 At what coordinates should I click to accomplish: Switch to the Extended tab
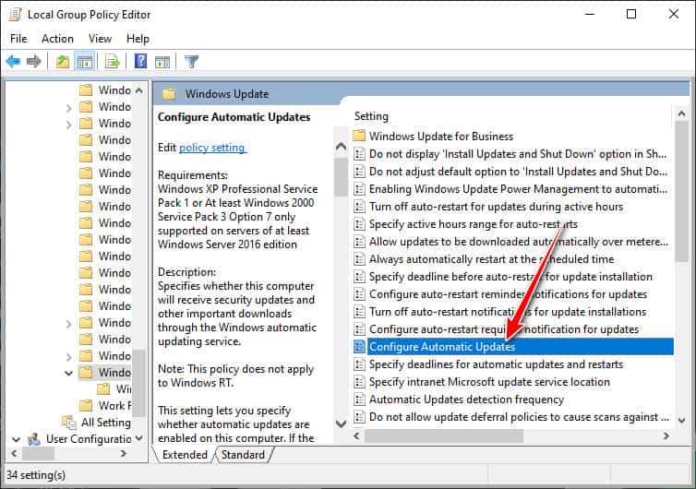pyautogui.click(x=185, y=454)
